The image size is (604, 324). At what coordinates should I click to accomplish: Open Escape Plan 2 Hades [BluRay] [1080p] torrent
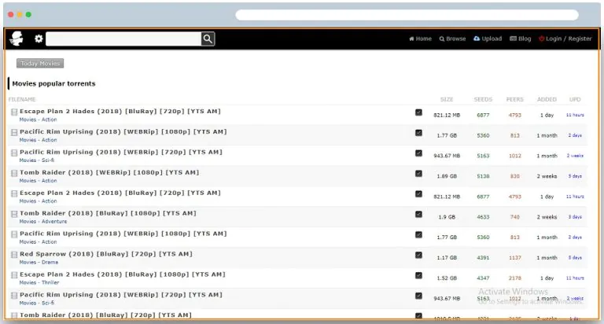coord(123,274)
